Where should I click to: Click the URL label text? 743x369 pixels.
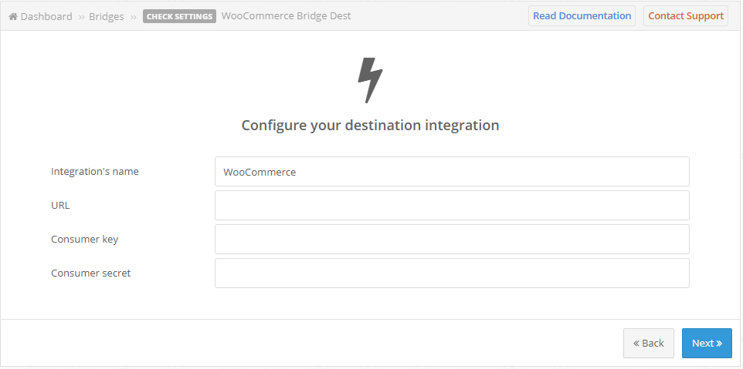(x=60, y=206)
